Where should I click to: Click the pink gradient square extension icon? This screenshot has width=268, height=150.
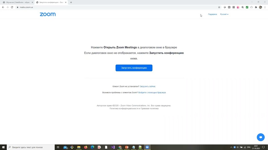point(238,7)
